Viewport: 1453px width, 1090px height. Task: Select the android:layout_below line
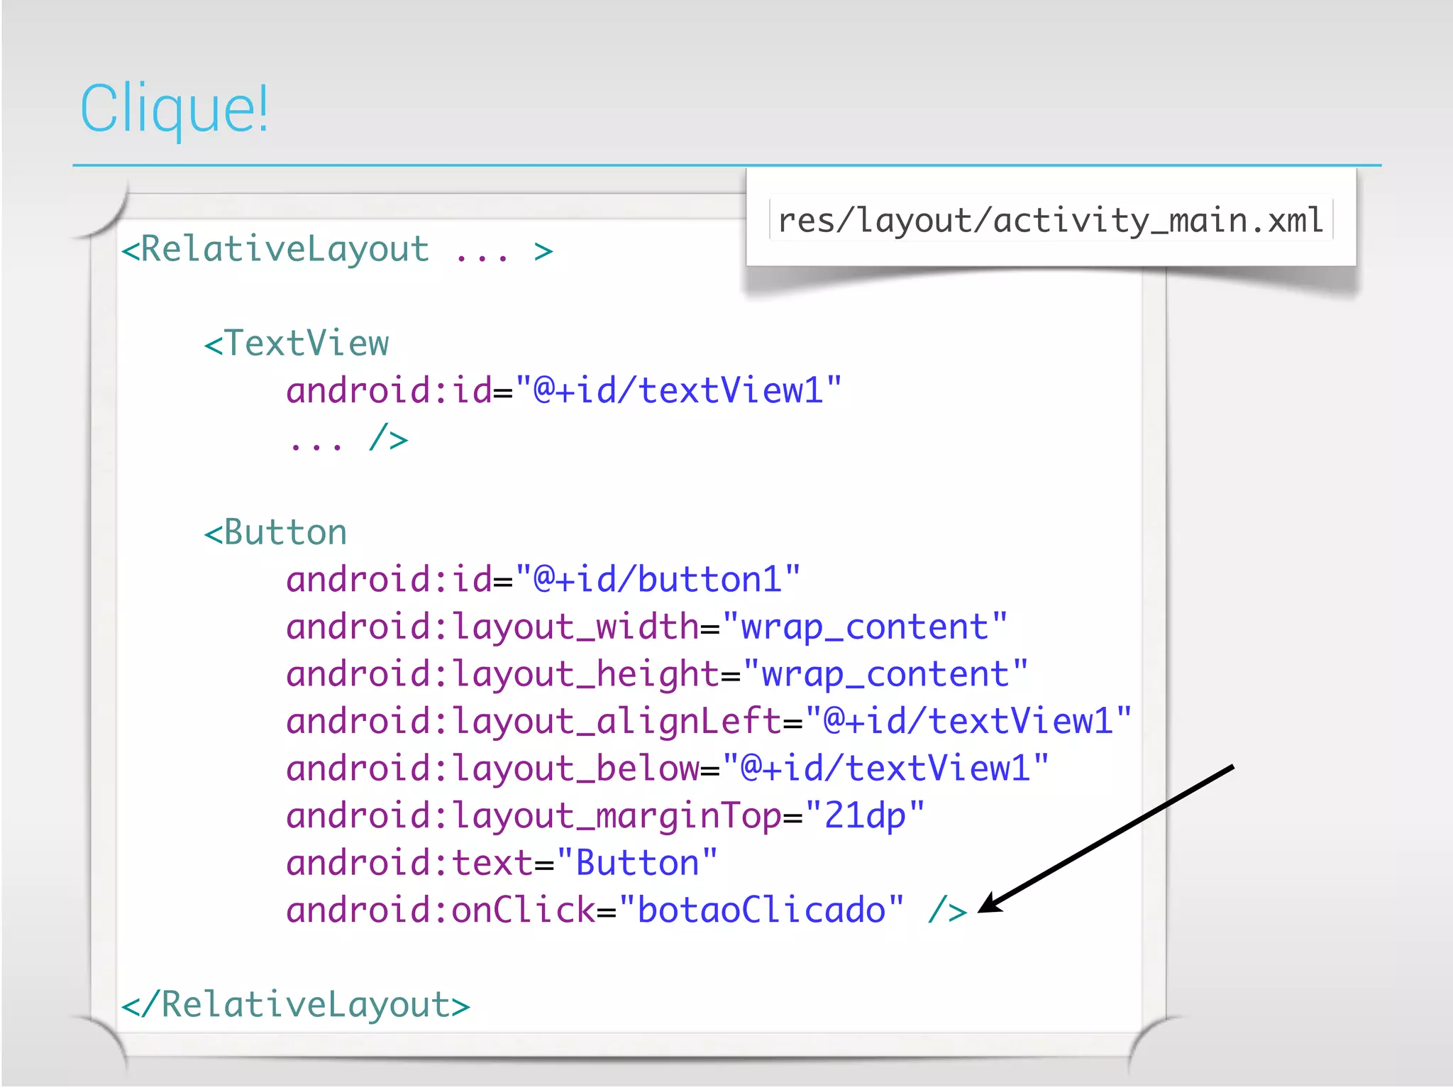[668, 769]
